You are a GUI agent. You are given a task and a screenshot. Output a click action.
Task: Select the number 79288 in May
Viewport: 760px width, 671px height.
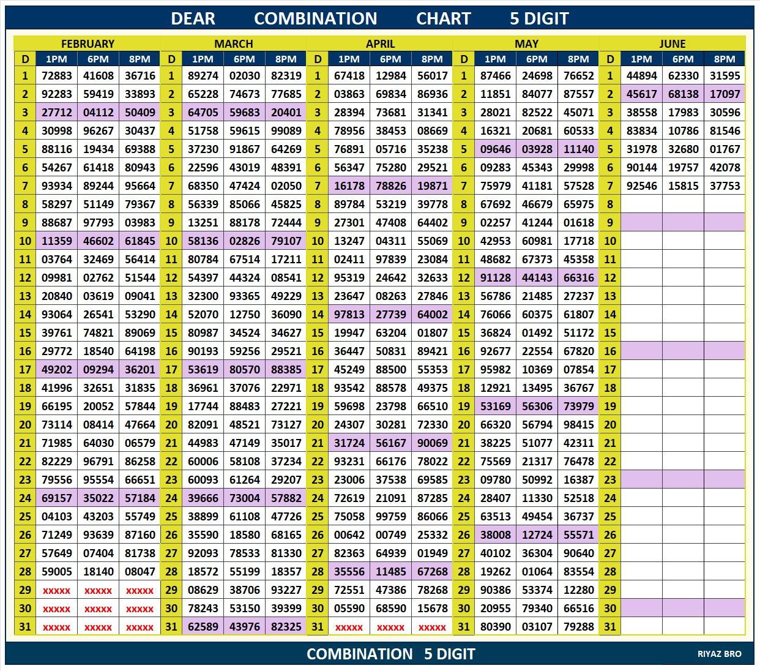pyautogui.click(x=578, y=627)
